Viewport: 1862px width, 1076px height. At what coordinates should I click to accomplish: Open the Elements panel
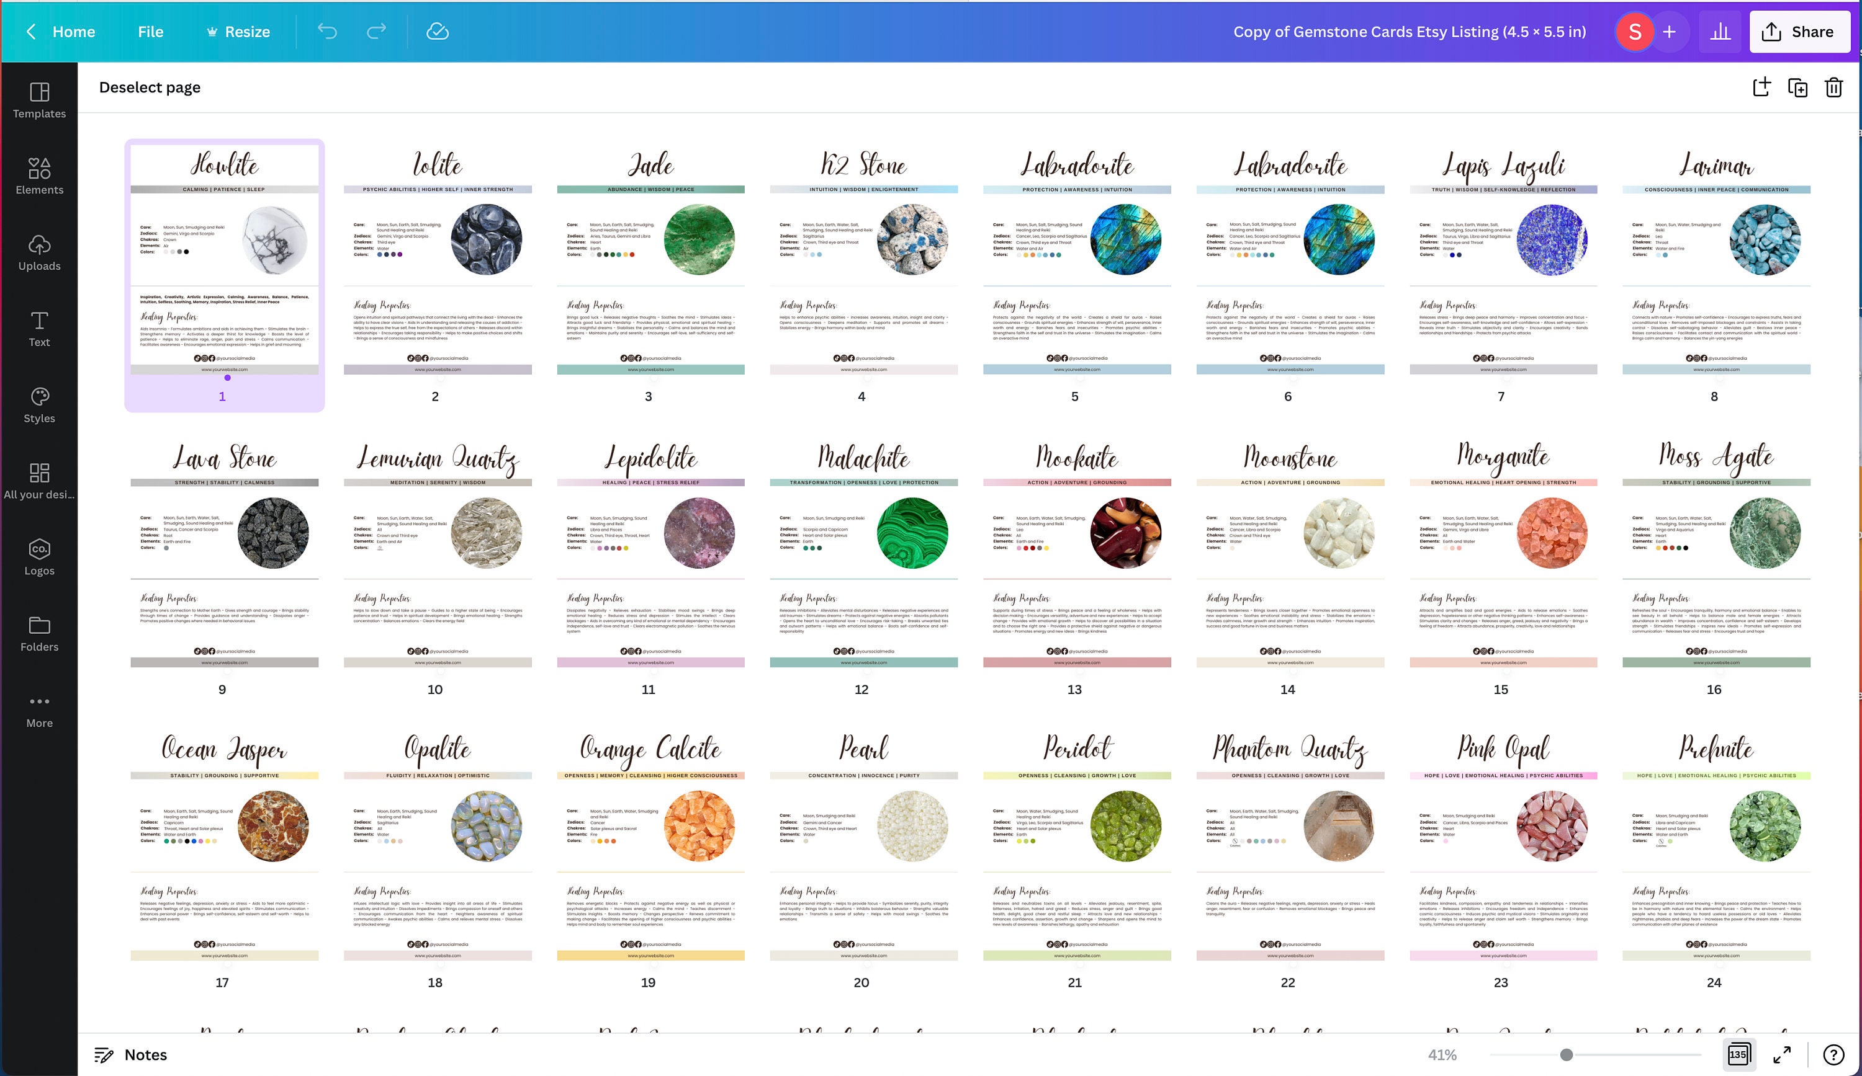(x=39, y=177)
